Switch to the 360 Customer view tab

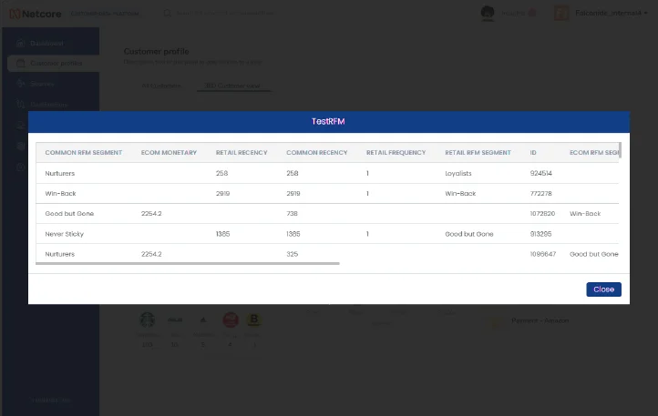(232, 86)
